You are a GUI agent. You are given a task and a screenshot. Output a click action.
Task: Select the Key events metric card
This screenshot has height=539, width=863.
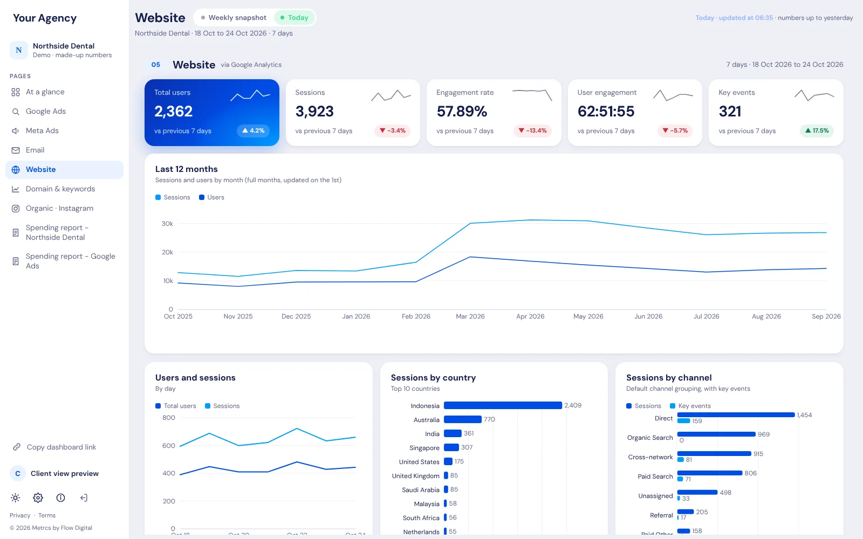(x=776, y=113)
